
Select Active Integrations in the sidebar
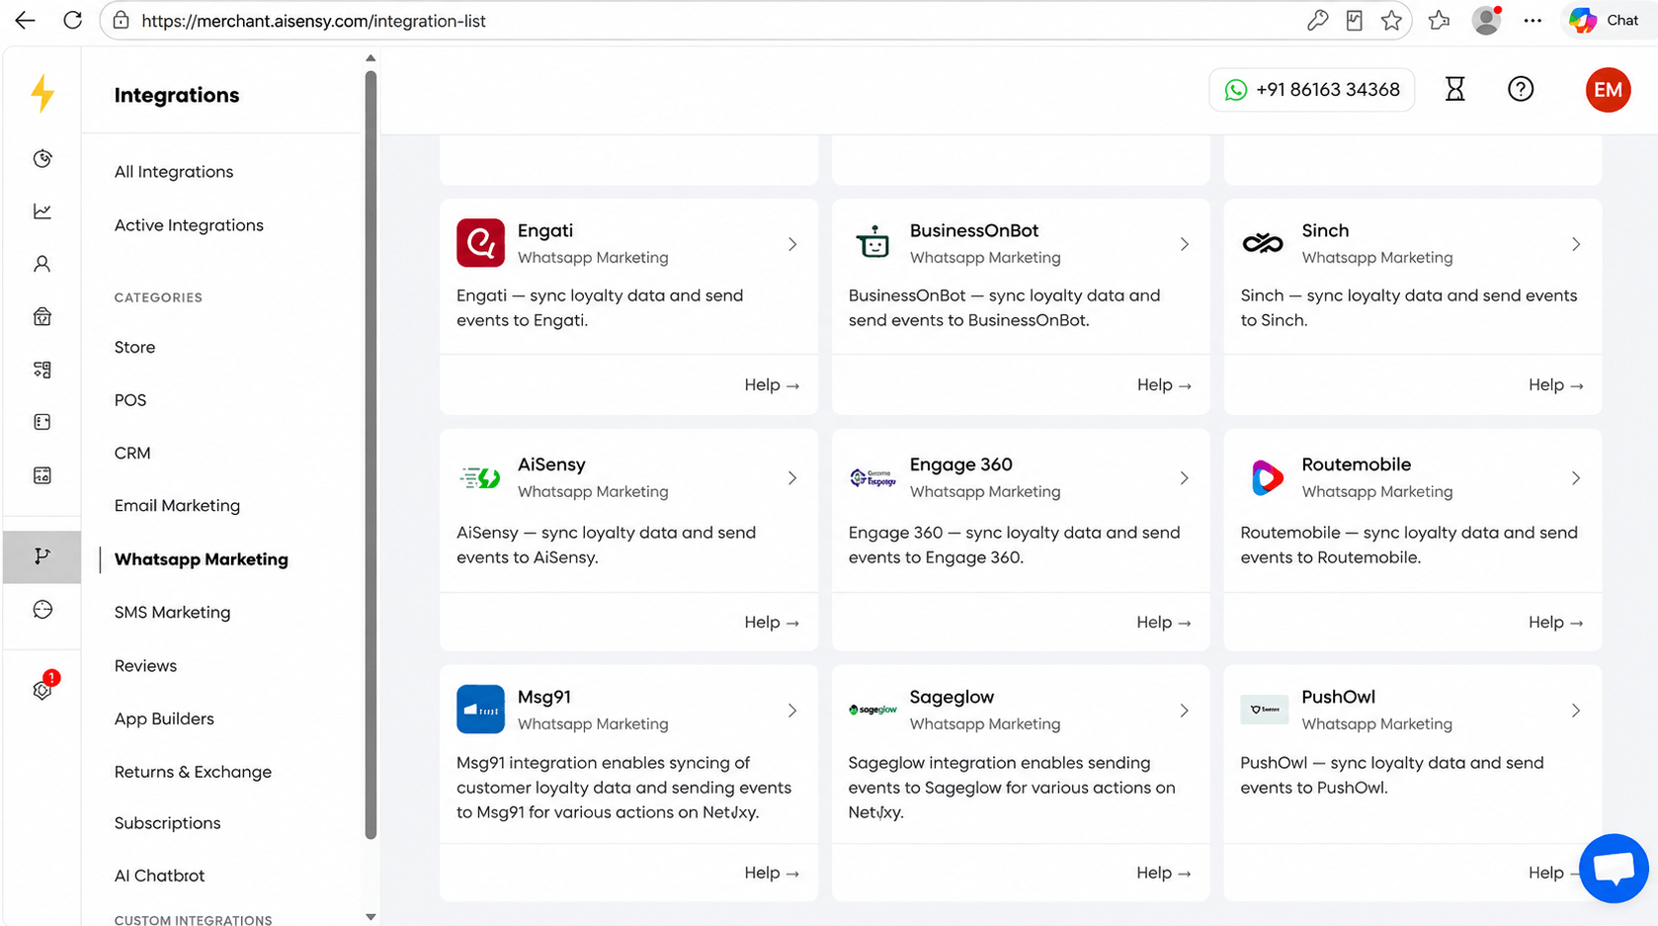189,225
